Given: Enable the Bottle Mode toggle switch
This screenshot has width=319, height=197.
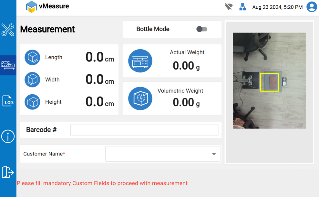Looking at the screenshot, I should click(x=202, y=29).
